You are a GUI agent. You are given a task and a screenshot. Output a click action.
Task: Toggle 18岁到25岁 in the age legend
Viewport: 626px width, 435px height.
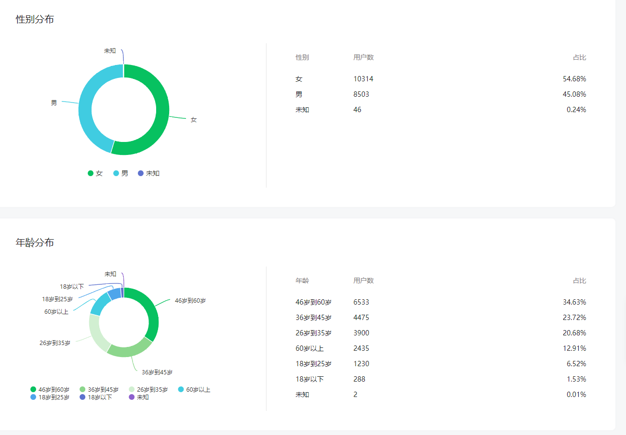(50, 397)
